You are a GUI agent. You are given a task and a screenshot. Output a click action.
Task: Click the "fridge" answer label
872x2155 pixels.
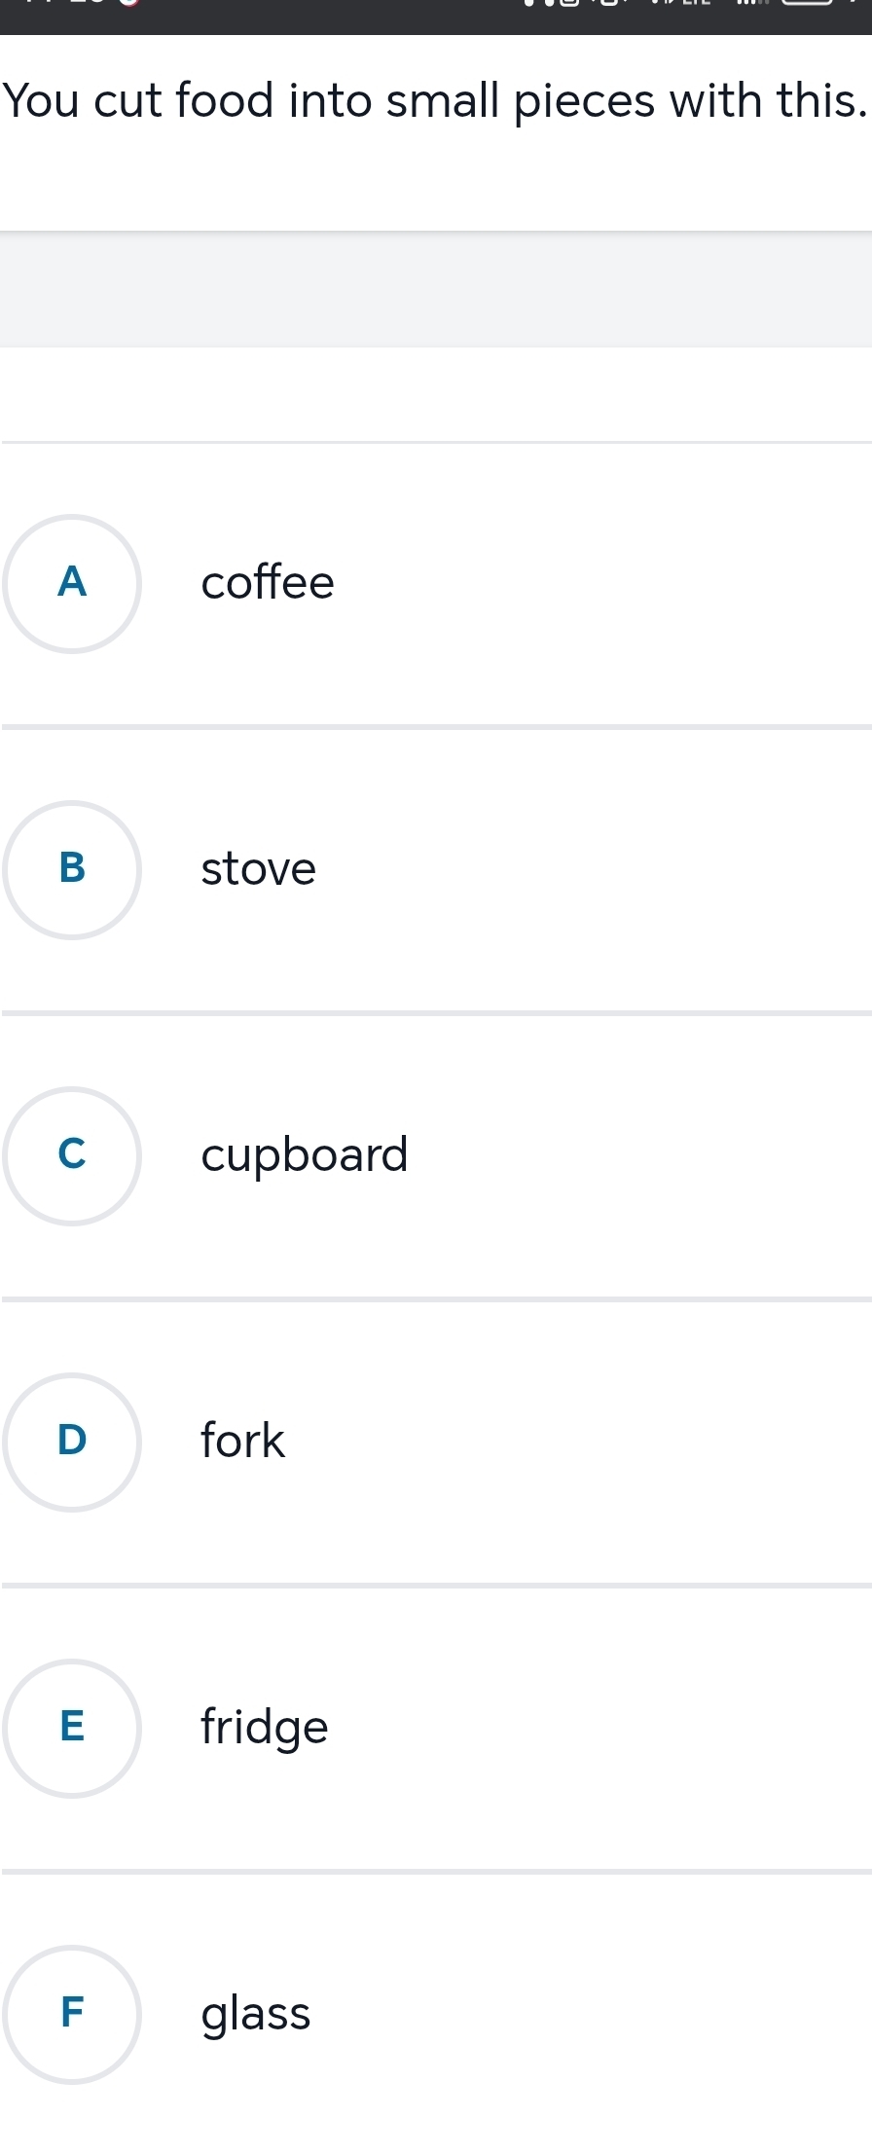tap(264, 1728)
